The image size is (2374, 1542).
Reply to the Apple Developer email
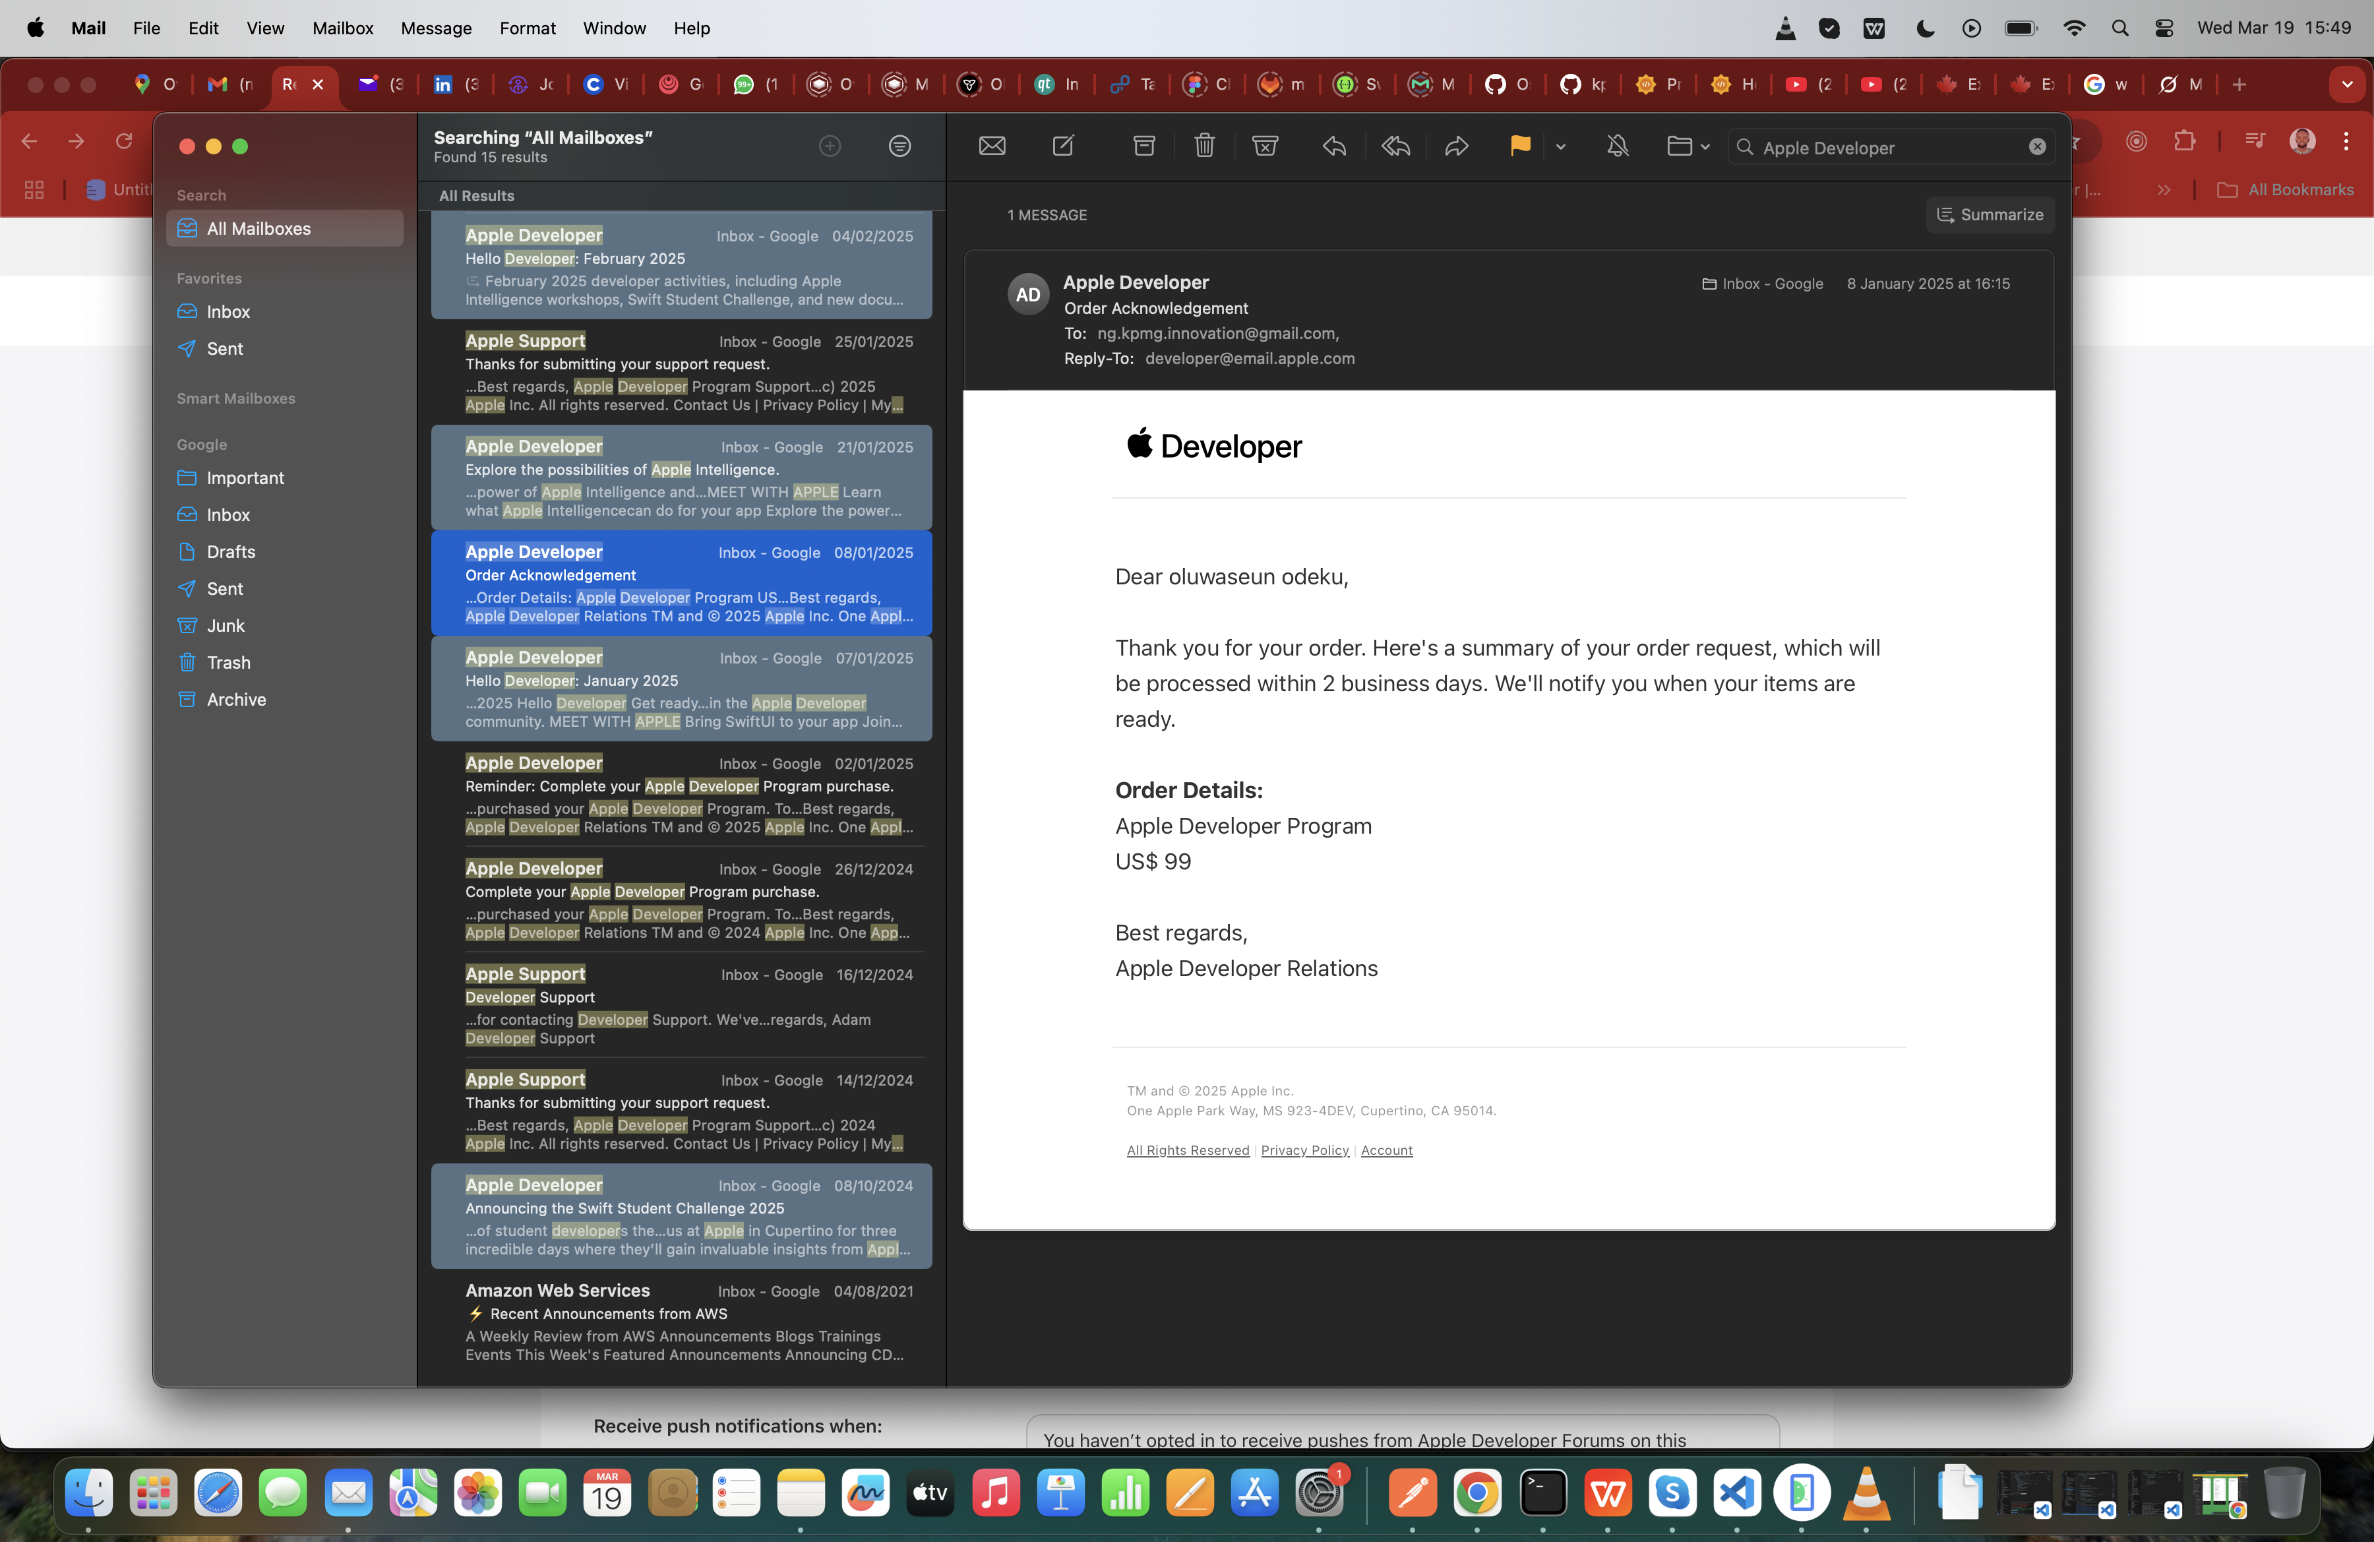(1335, 146)
